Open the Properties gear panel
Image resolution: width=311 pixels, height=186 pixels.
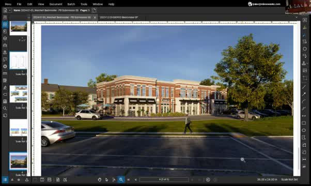pyautogui.click(x=5, y=67)
